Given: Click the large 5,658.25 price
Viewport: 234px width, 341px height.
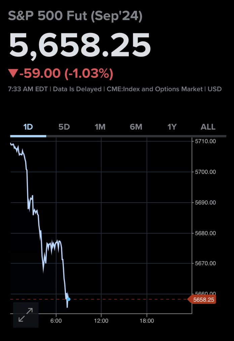Looking at the screenshot, I should click(80, 45).
